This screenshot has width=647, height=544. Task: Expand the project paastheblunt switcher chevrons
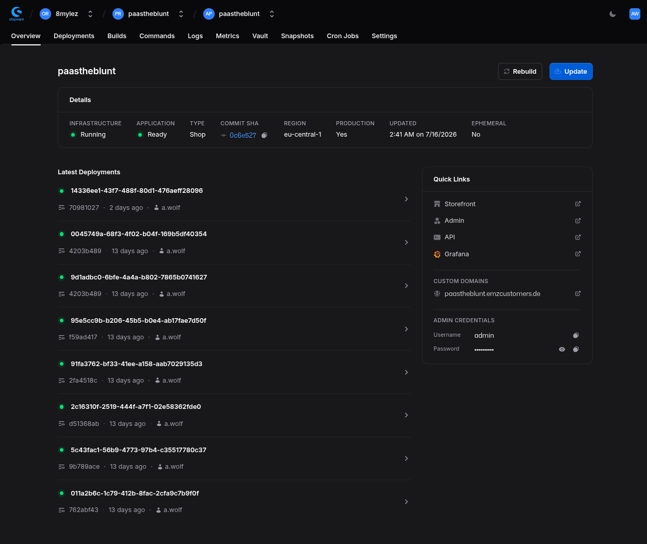181,14
